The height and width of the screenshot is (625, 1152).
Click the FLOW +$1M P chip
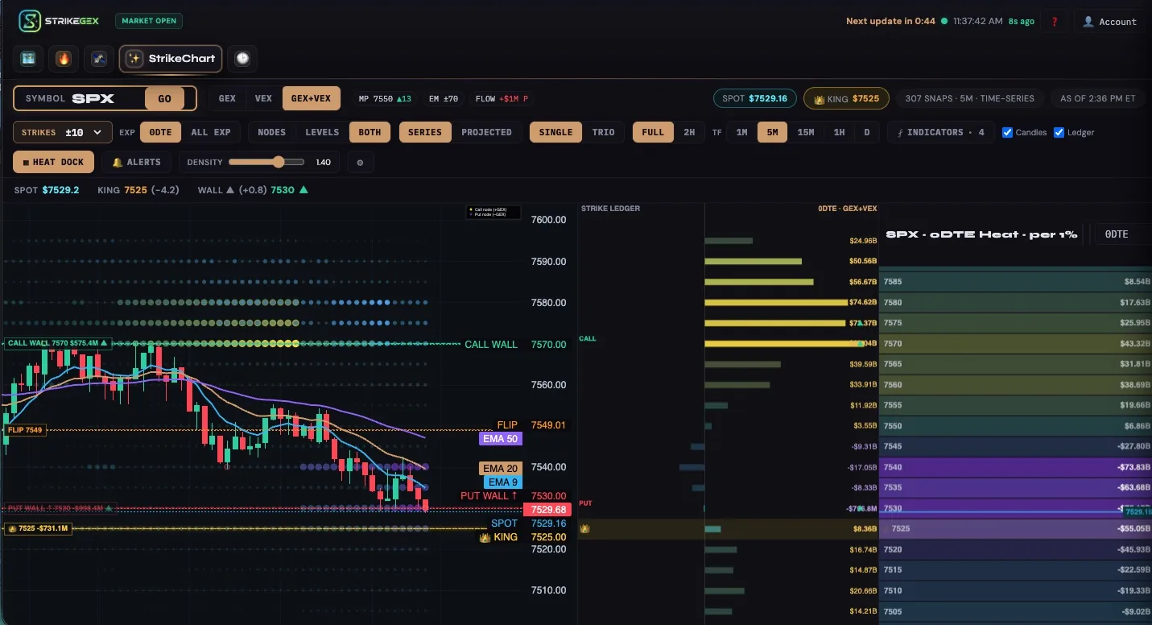tap(502, 98)
